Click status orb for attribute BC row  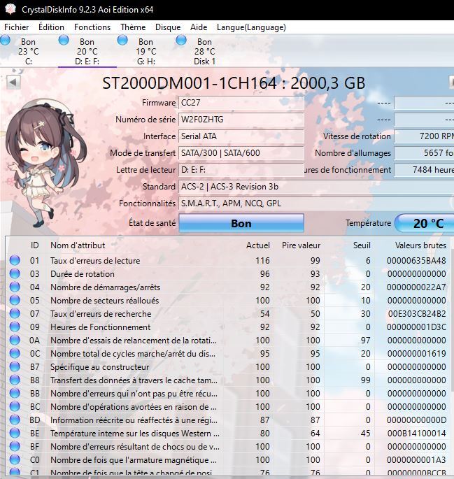pyautogui.click(x=15, y=406)
